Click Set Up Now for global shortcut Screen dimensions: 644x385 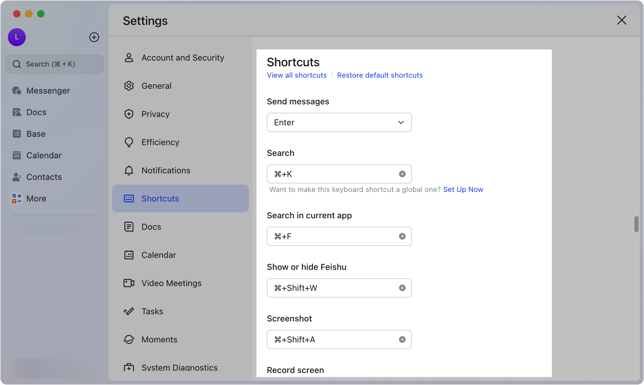(x=463, y=189)
